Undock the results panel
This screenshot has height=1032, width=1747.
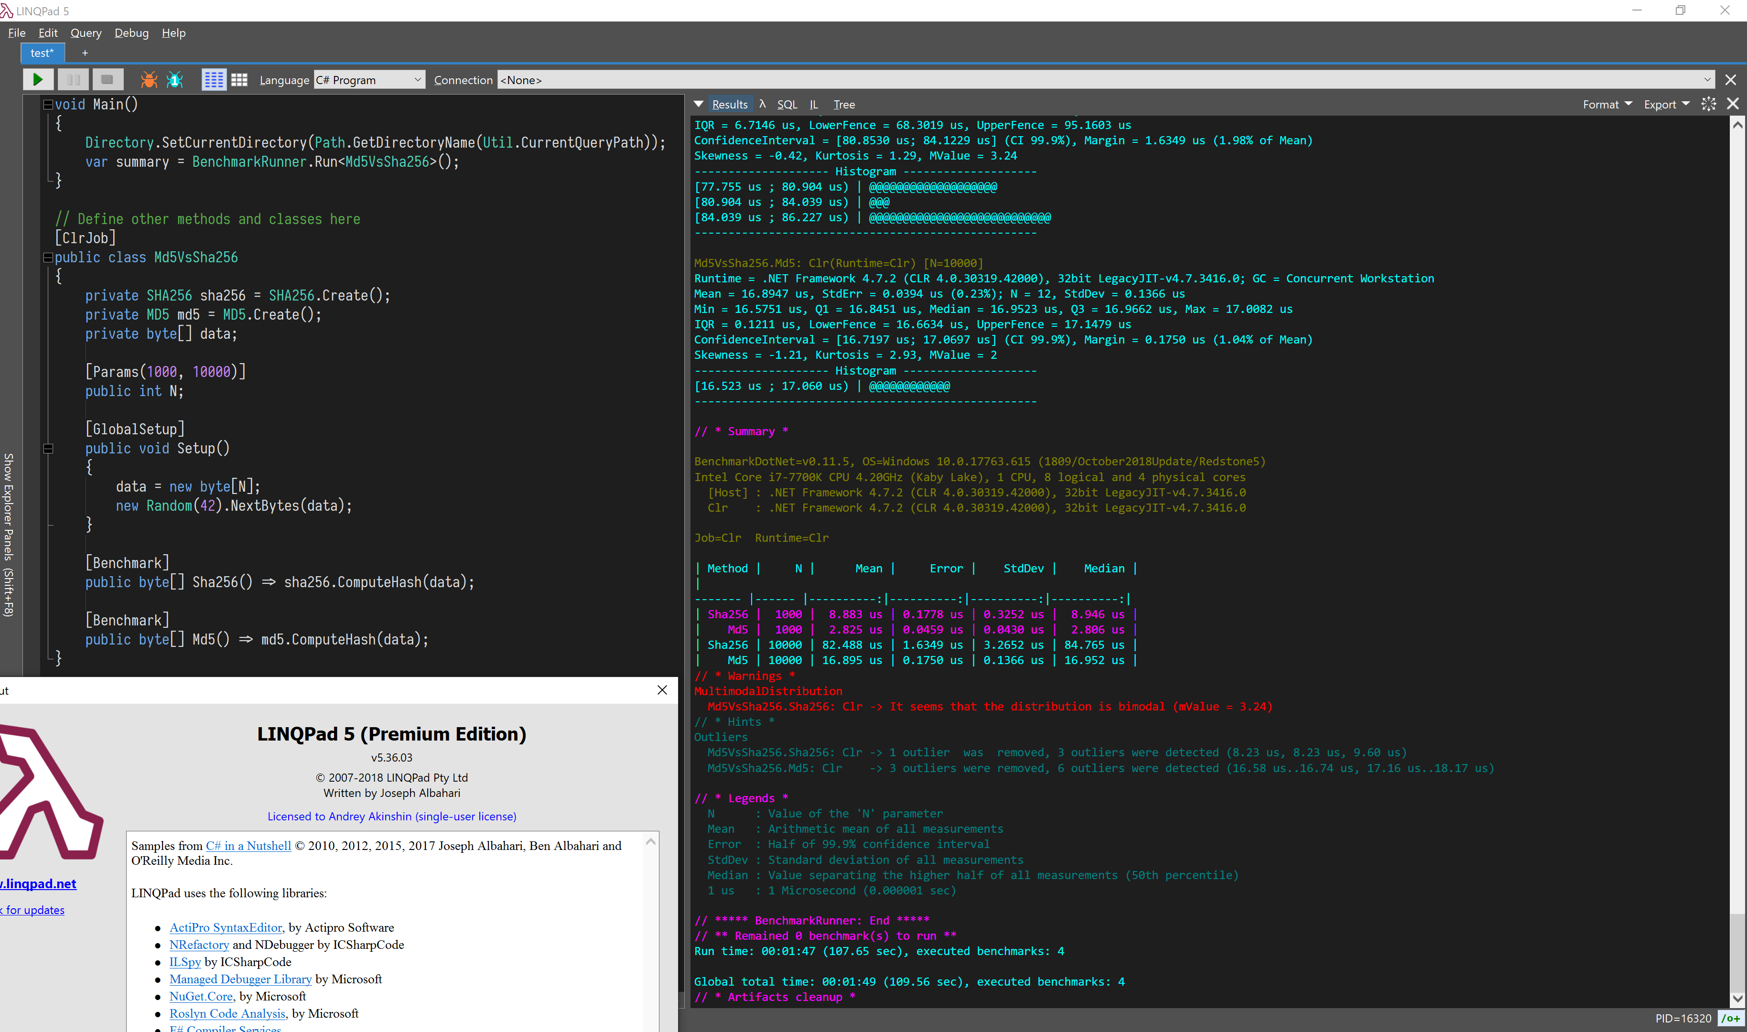coord(1709,104)
